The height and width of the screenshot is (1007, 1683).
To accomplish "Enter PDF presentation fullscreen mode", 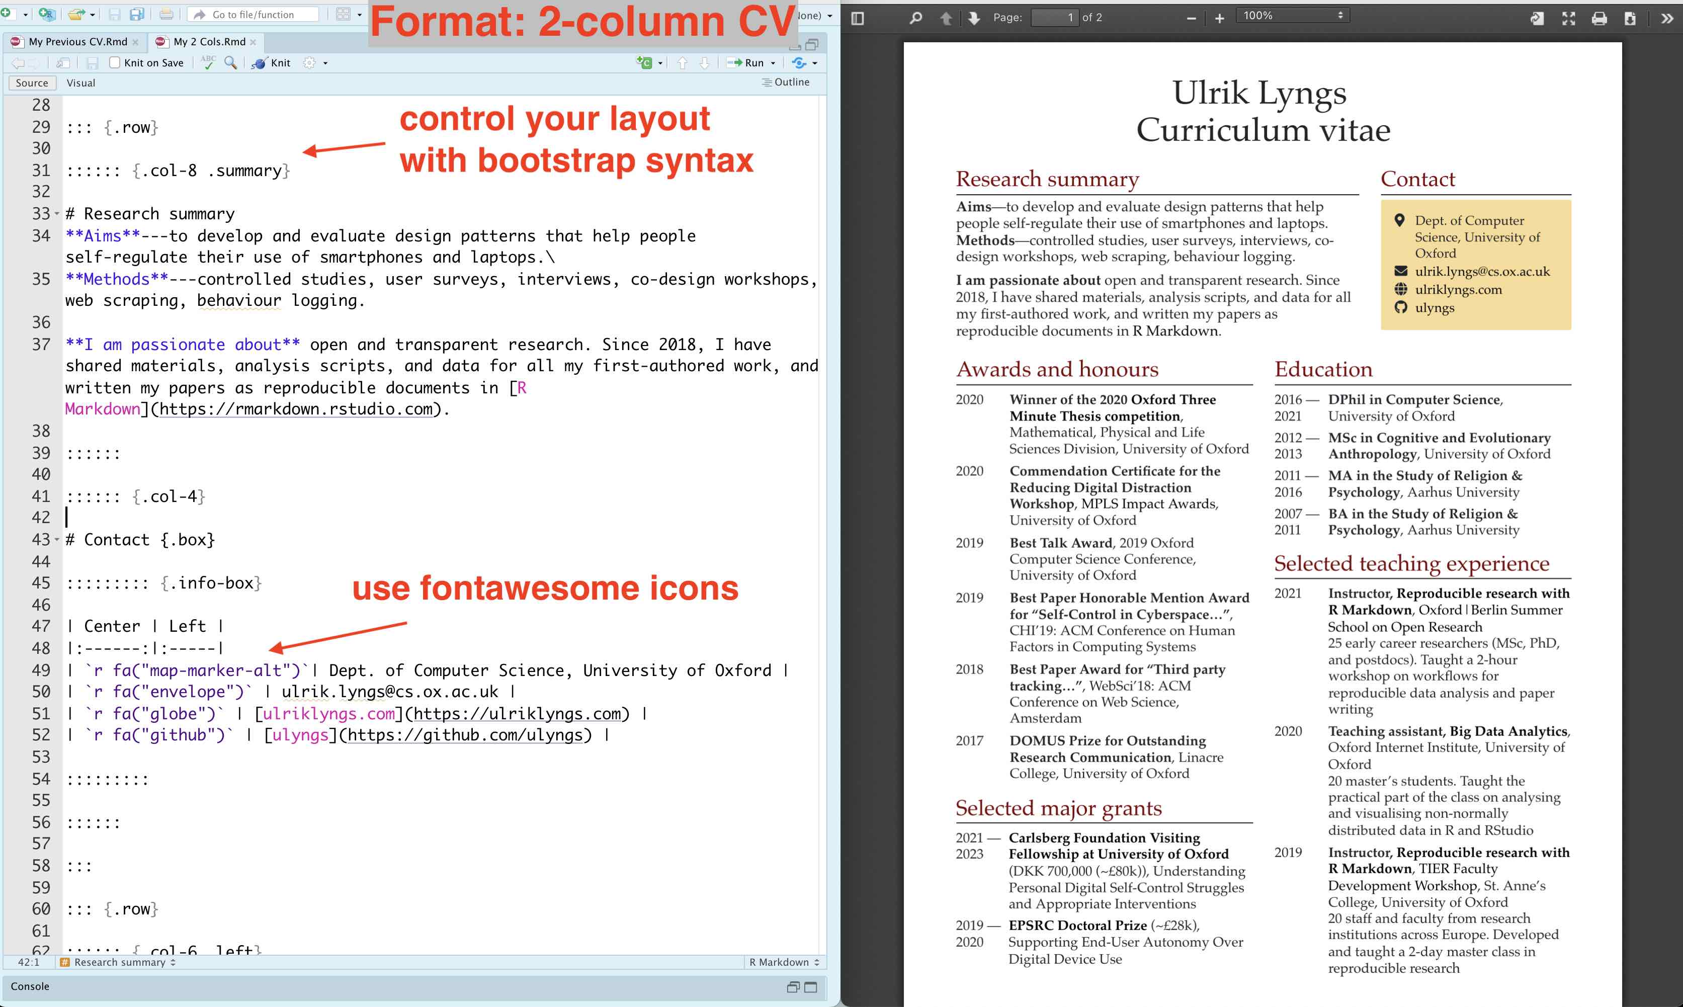I will point(1568,18).
